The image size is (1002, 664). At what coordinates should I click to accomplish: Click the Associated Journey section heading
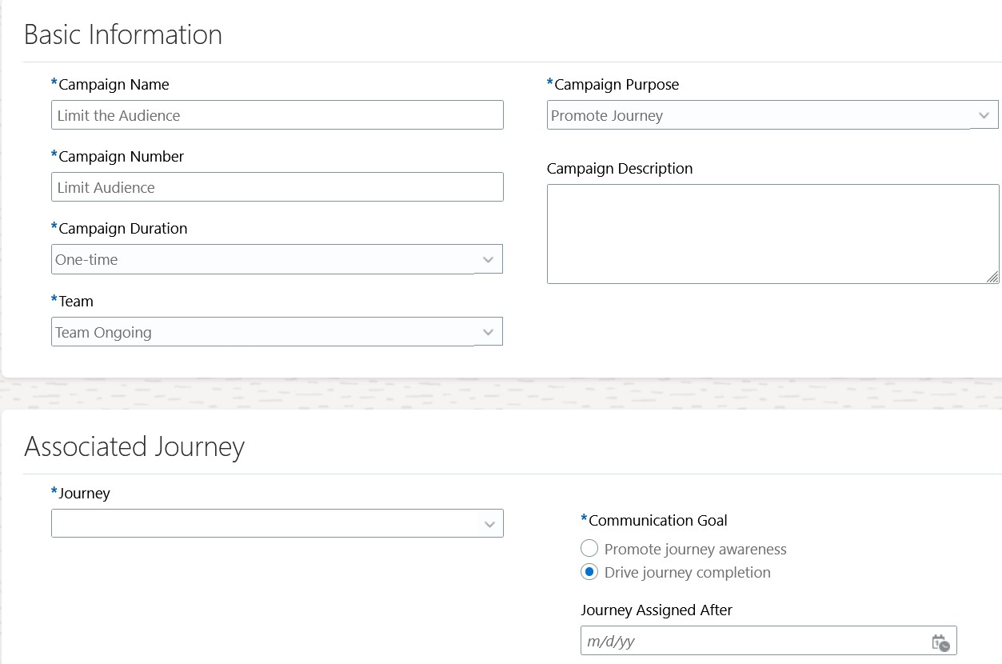(x=134, y=446)
